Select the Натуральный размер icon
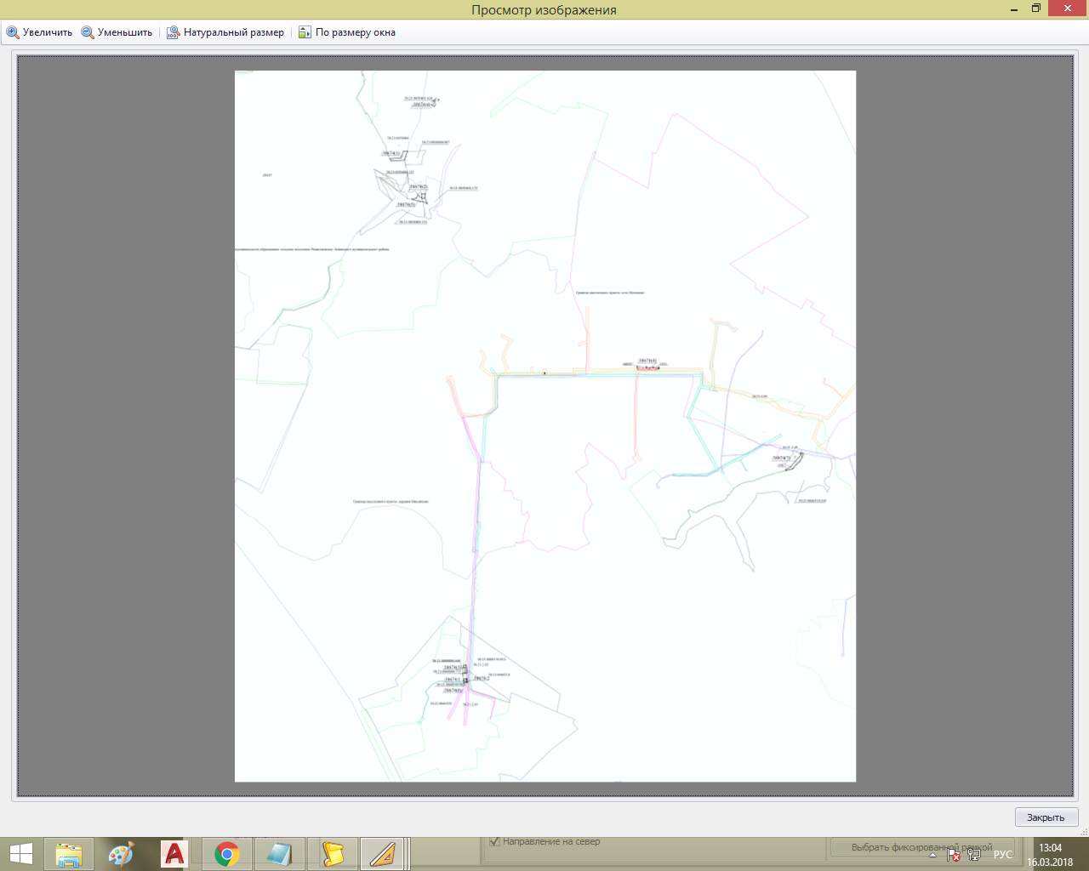Image resolution: width=1089 pixels, height=871 pixels. click(174, 32)
